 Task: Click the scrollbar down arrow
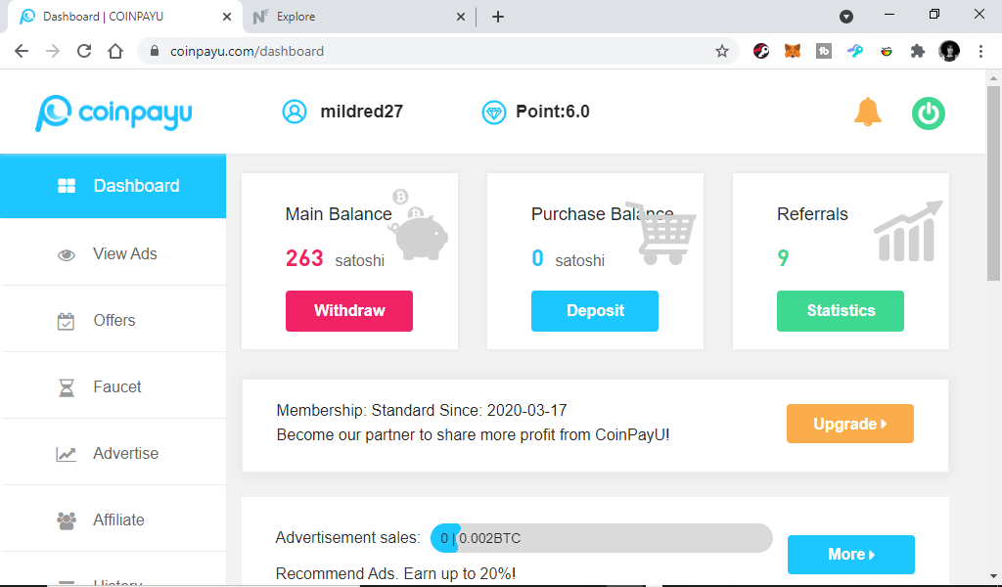point(993,577)
